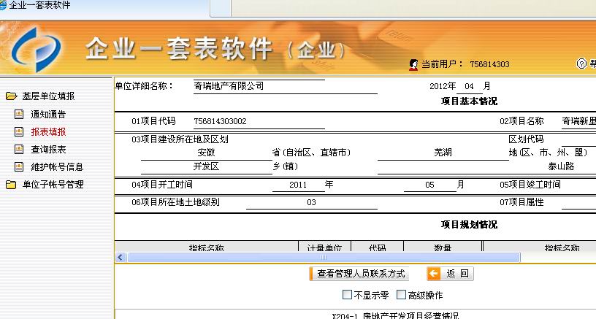Open the 通知通告 menu item
Image resolution: width=596 pixels, height=319 pixels.
(48, 114)
